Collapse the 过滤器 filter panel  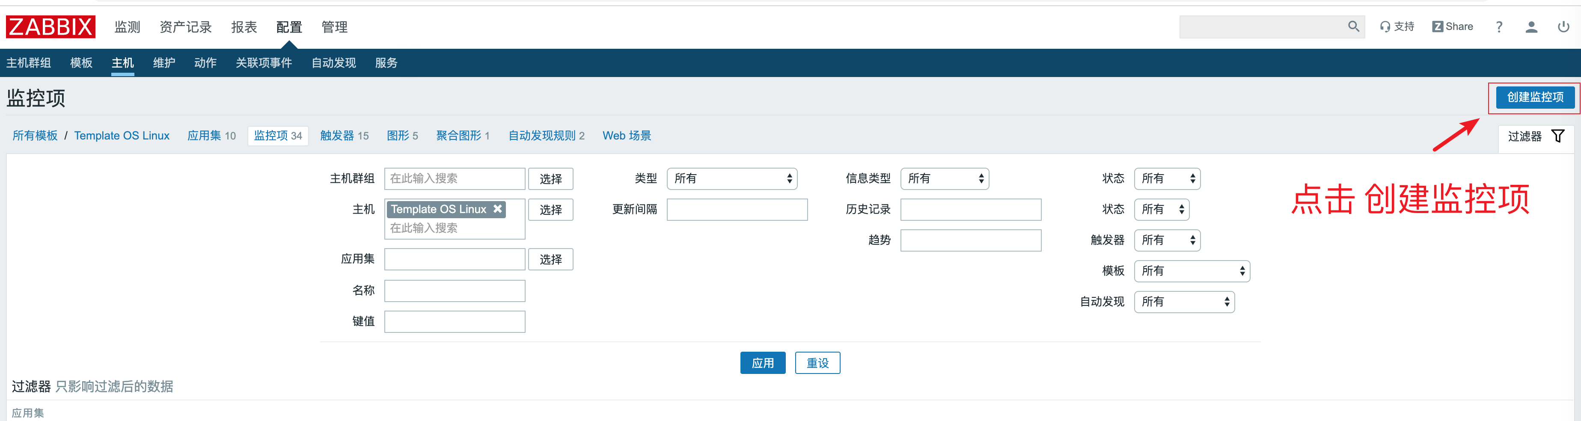[1525, 137]
